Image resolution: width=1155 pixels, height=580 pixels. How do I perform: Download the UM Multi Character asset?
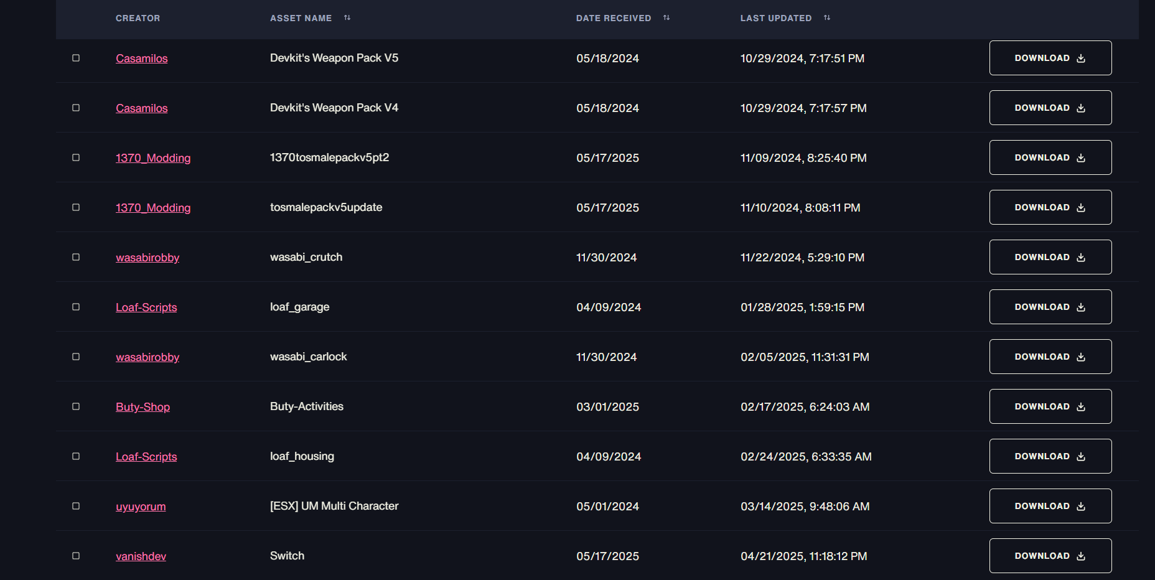(x=1050, y=506)
